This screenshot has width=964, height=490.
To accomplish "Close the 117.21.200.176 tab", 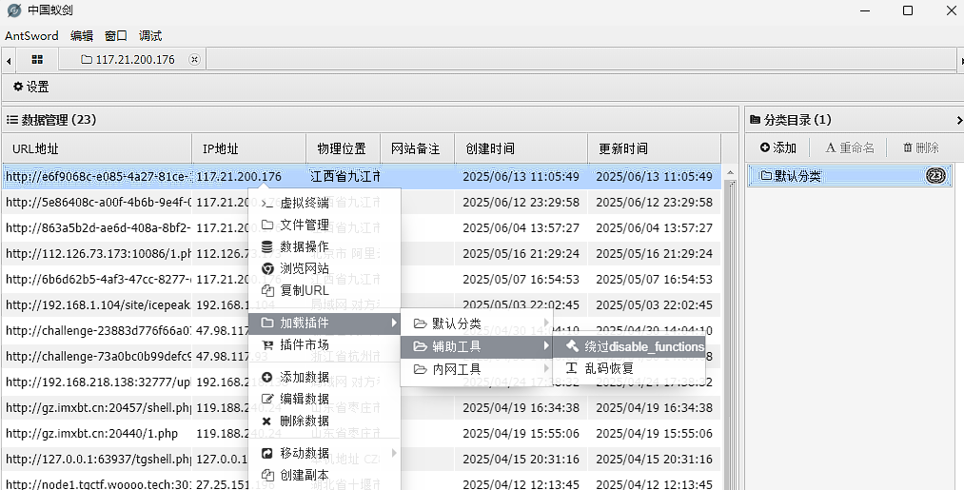I will pyautogui.click(x=194, y=59).
